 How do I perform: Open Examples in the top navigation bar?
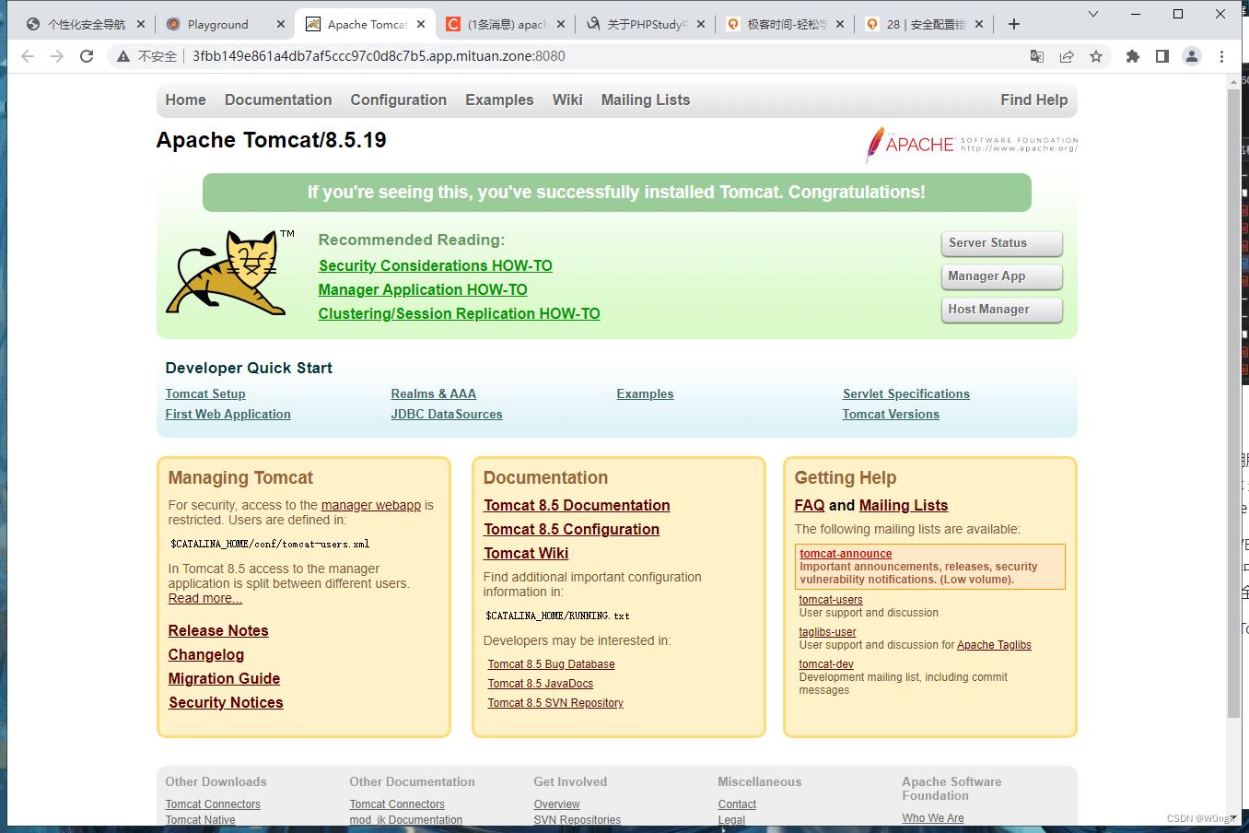(x=499, y=100)
